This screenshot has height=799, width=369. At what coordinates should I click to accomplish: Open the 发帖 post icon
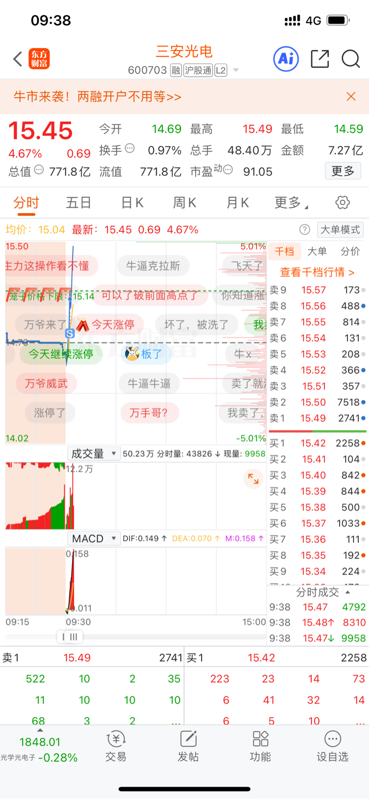188,747
